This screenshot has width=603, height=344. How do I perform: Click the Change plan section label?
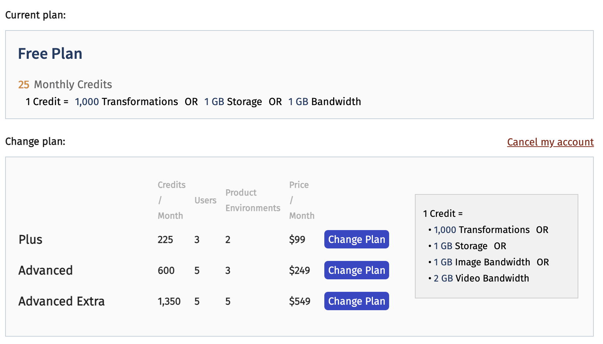coord(35,141)
